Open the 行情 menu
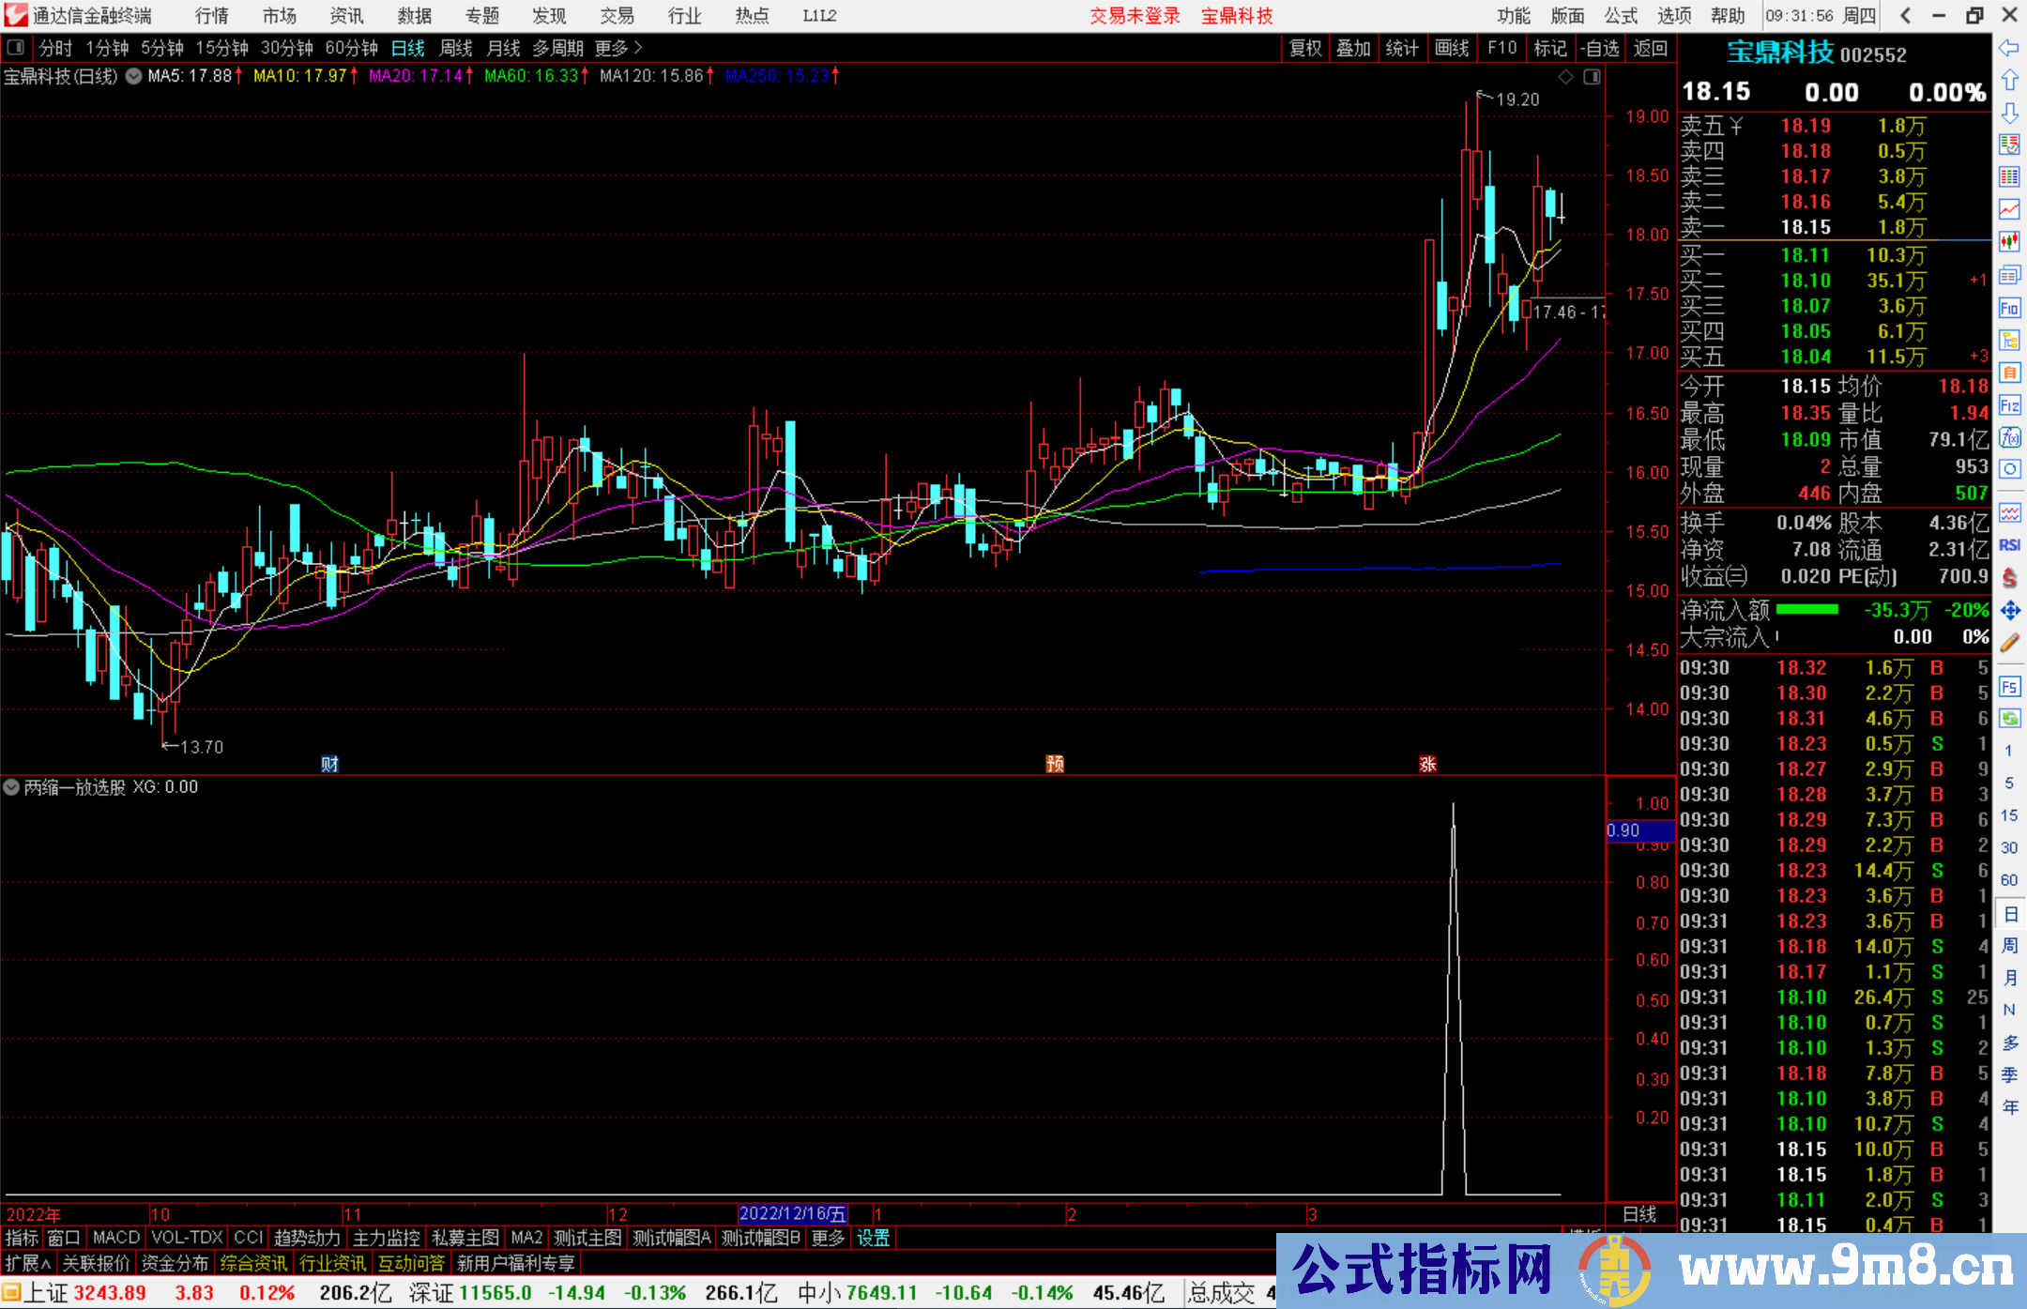 pos(211,16)
